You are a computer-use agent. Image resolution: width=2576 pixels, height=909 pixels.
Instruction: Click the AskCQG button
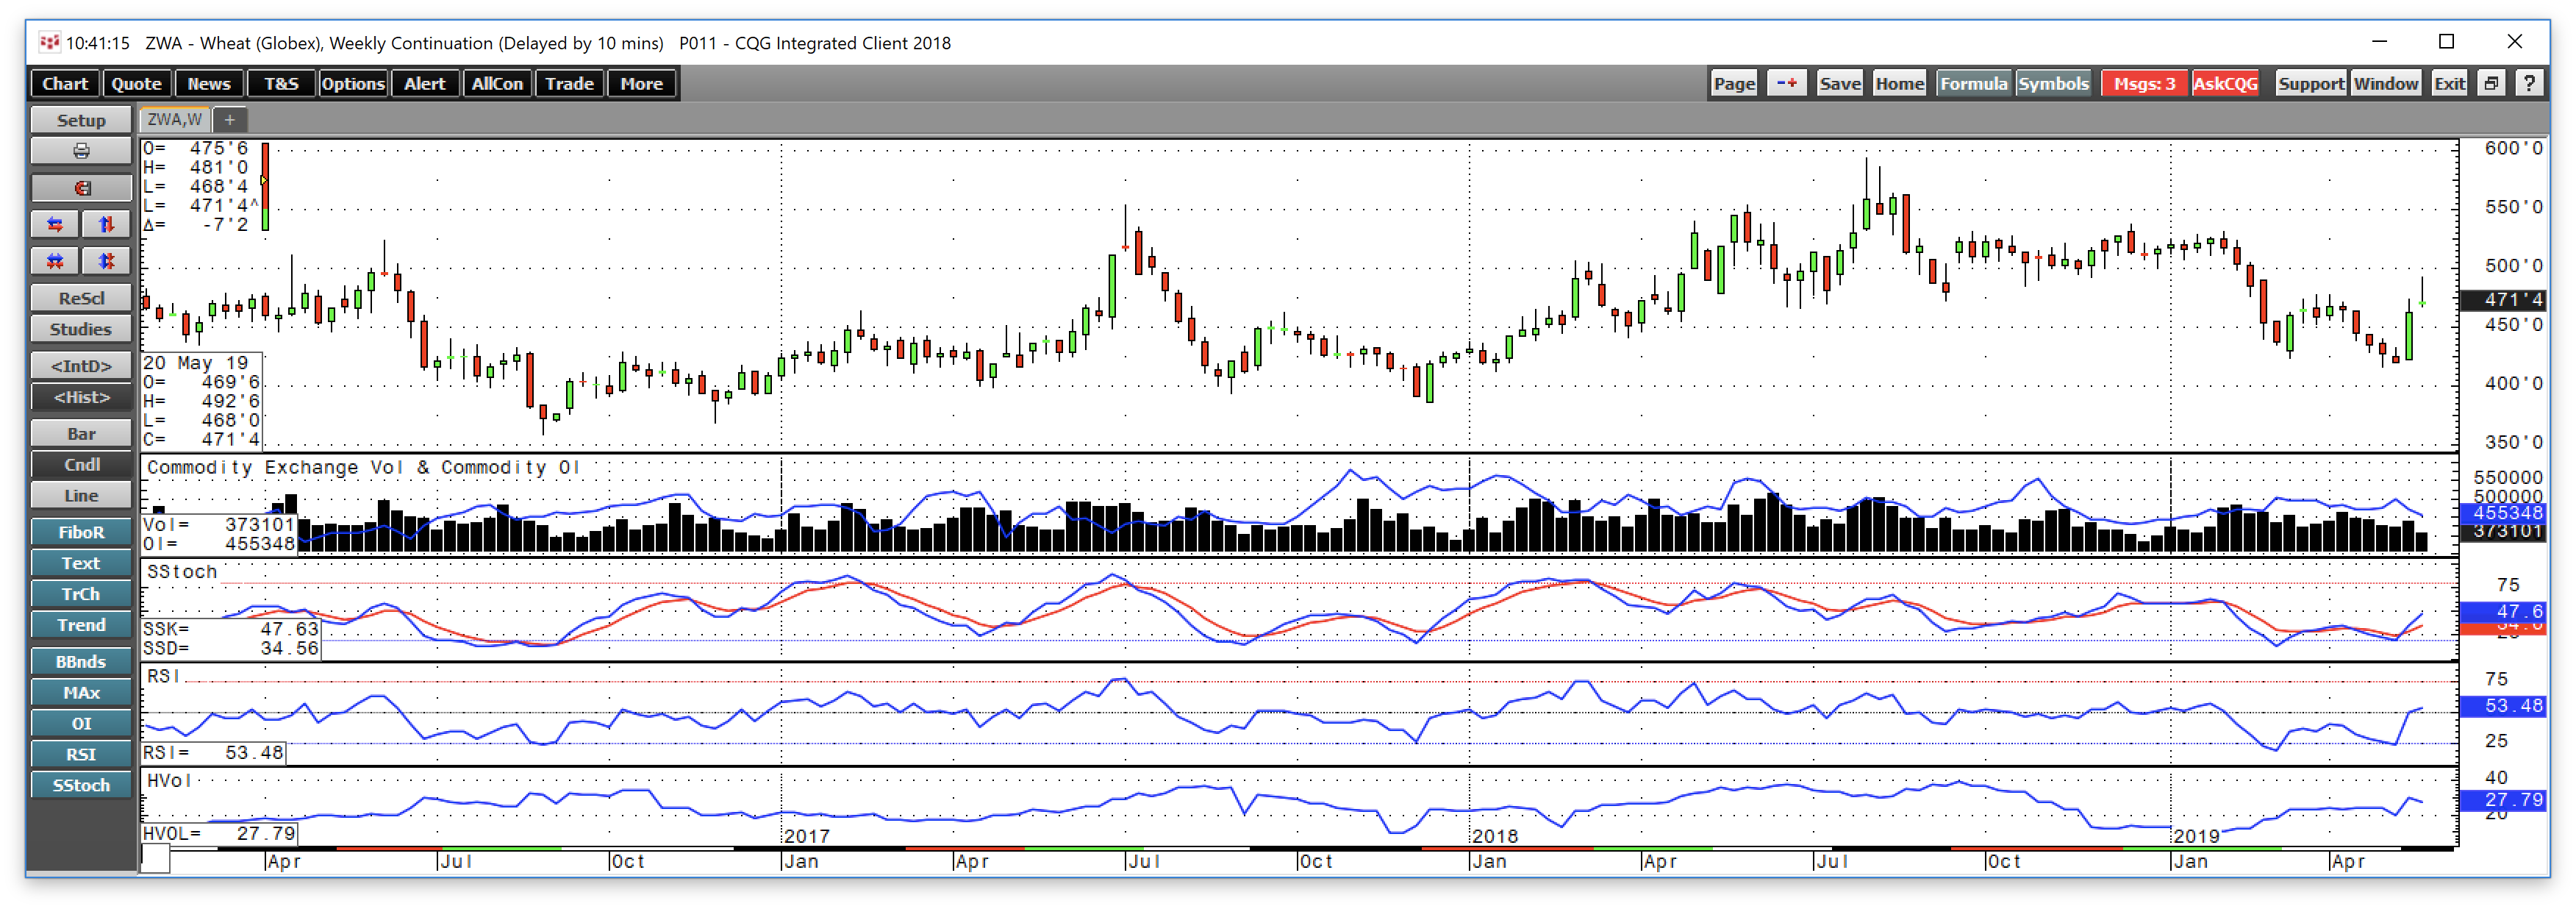[x=2225, y=83]
